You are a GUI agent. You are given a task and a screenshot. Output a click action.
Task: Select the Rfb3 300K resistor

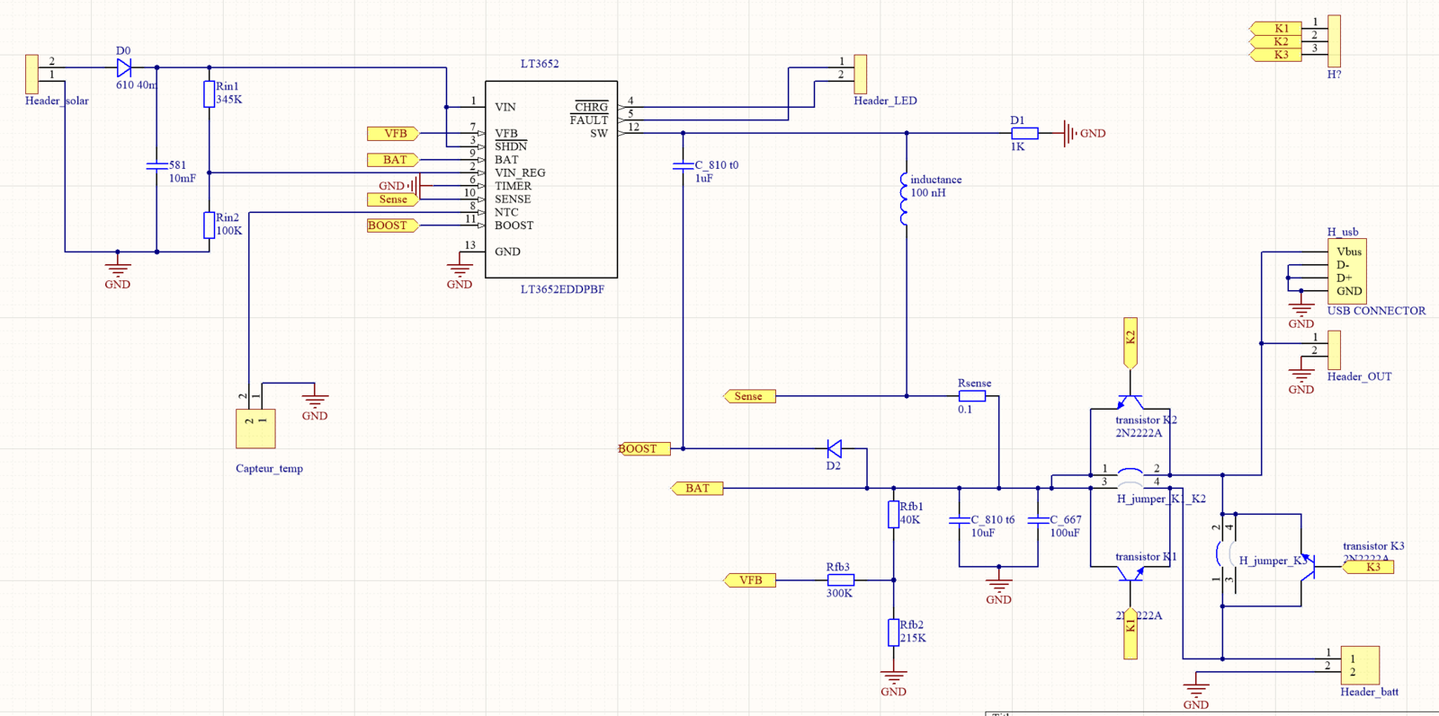tap(840, 580)
